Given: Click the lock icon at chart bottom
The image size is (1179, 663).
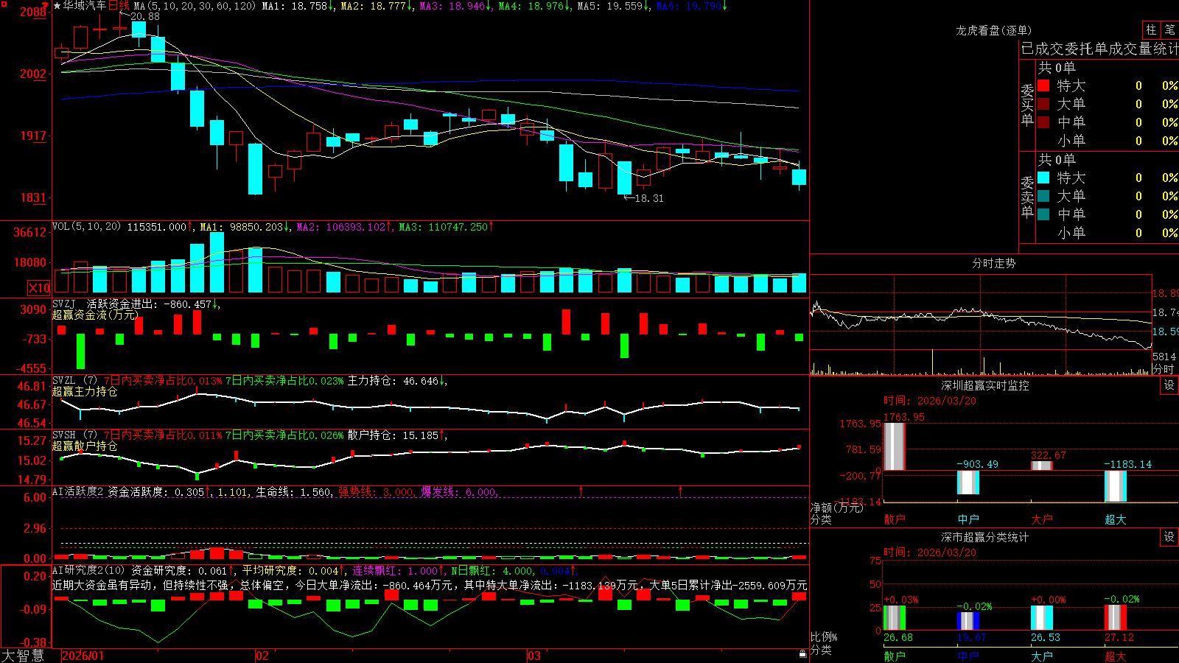Looking at the screenshot, I should 803,654.
